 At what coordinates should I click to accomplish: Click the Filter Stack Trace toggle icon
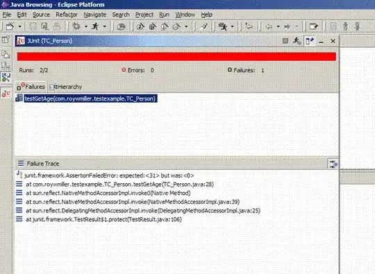point(333,164)
